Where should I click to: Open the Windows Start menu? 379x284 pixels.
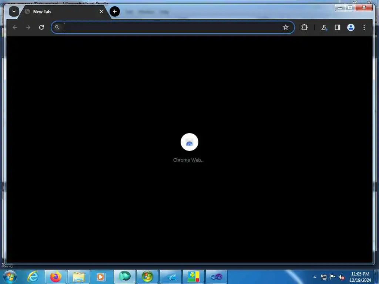10,277
